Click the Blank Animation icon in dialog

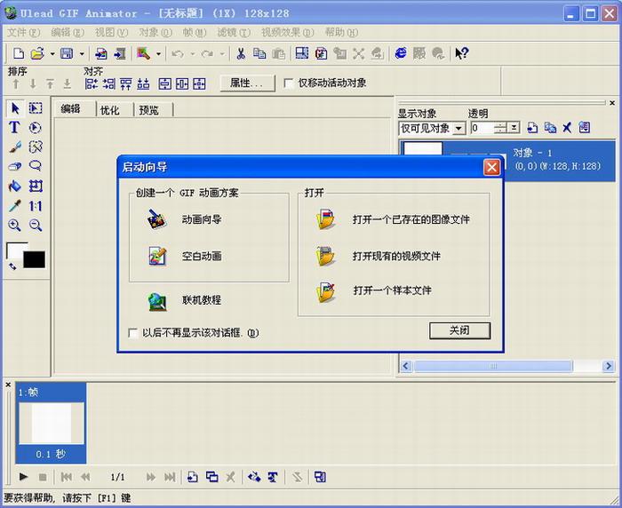(157, 256)
